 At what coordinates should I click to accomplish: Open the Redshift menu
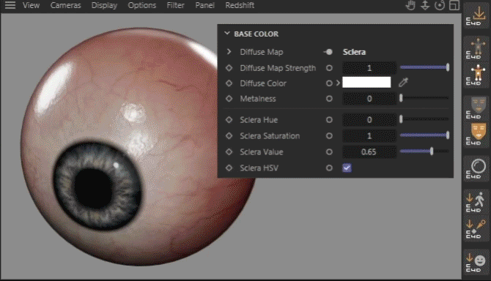[240, 5]
